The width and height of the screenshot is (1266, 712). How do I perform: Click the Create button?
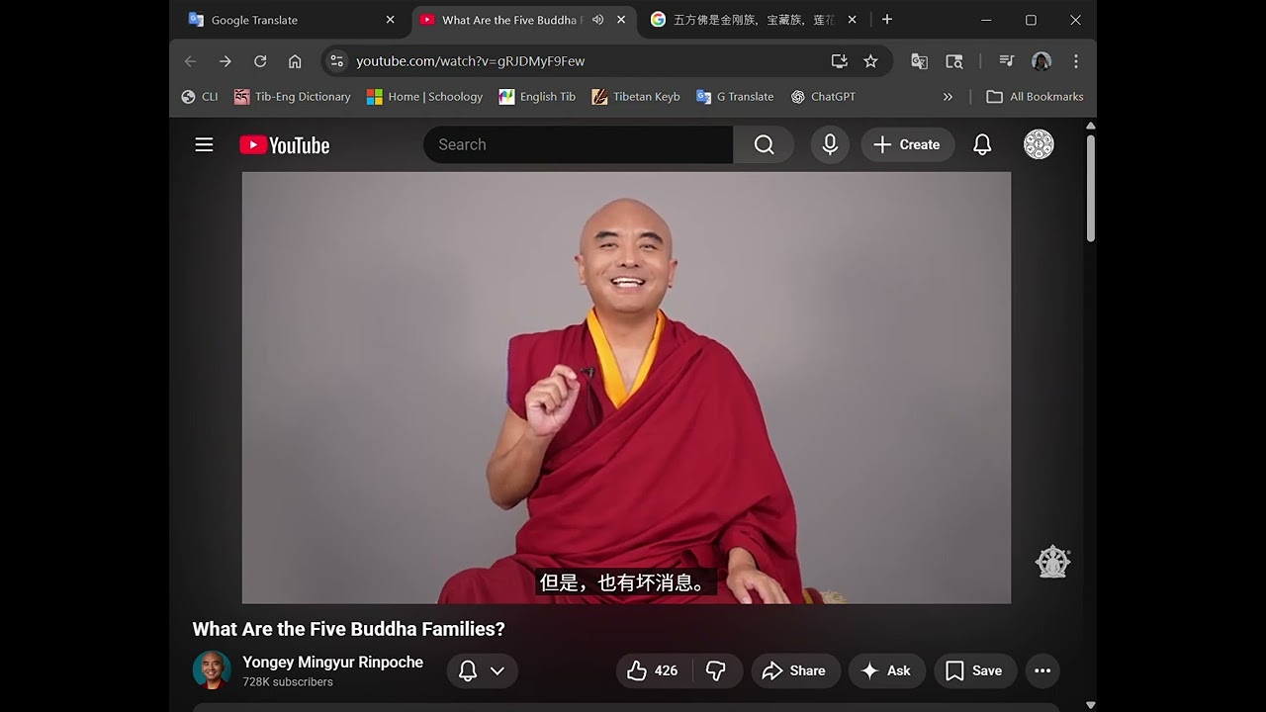pos(907,144)
